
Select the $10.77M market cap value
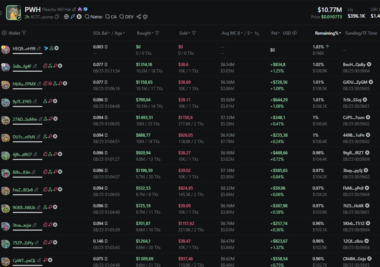pyautogui.click(x=329, y=10)
